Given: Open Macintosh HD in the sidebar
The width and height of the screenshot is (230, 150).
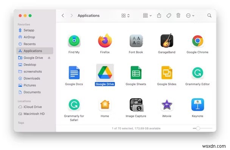Looking at the screenshot, I should (x=35, y=114).
